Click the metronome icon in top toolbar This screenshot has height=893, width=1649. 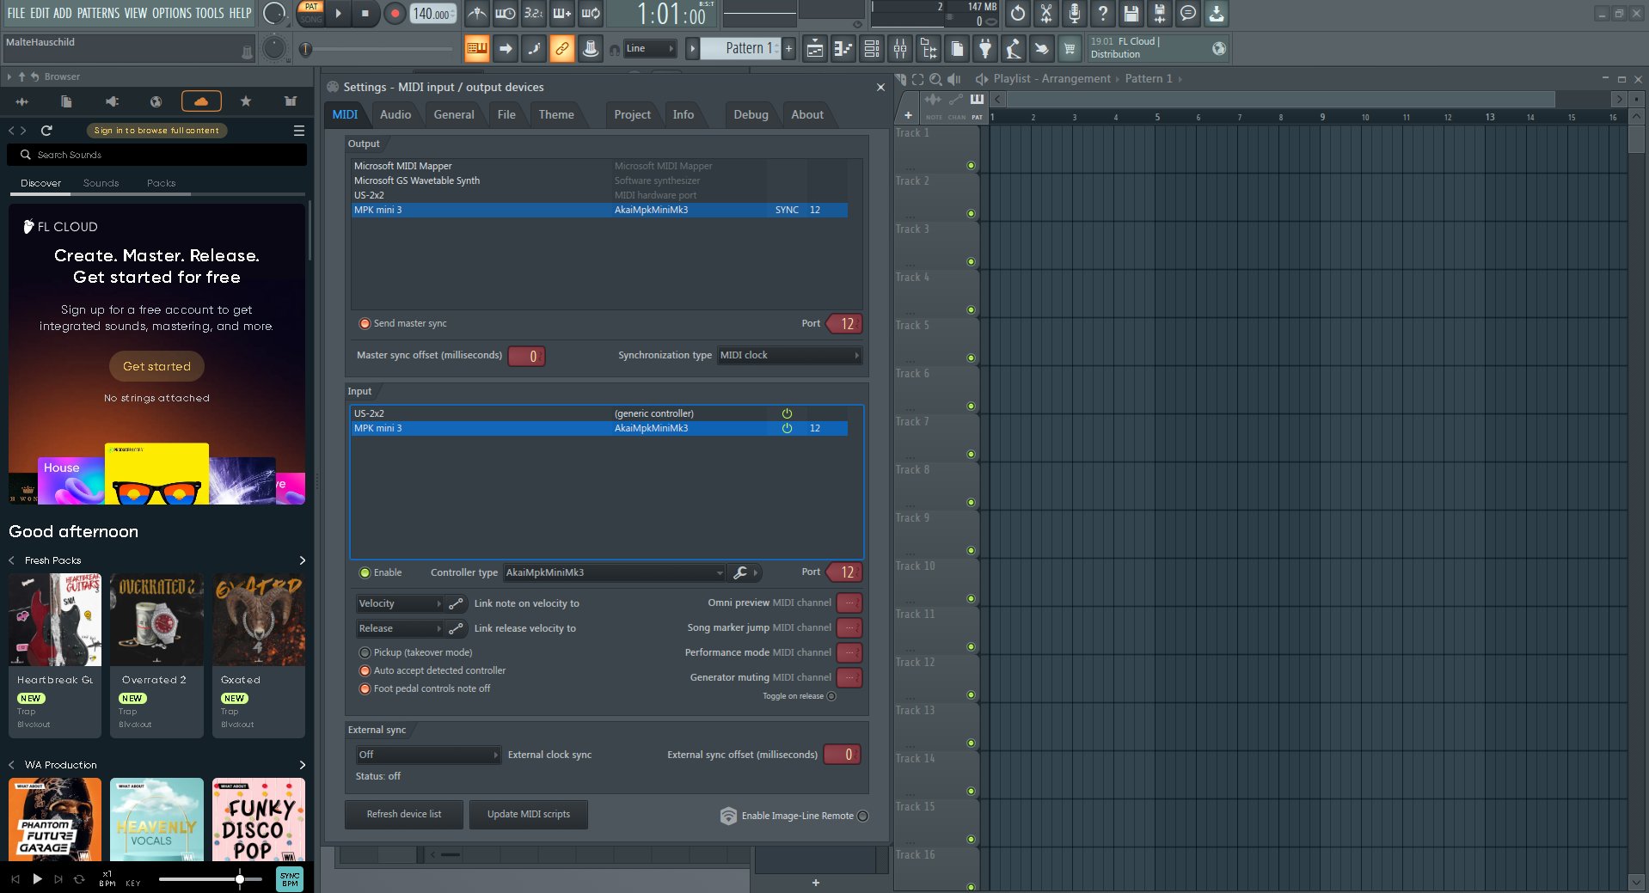click(477, 14)
